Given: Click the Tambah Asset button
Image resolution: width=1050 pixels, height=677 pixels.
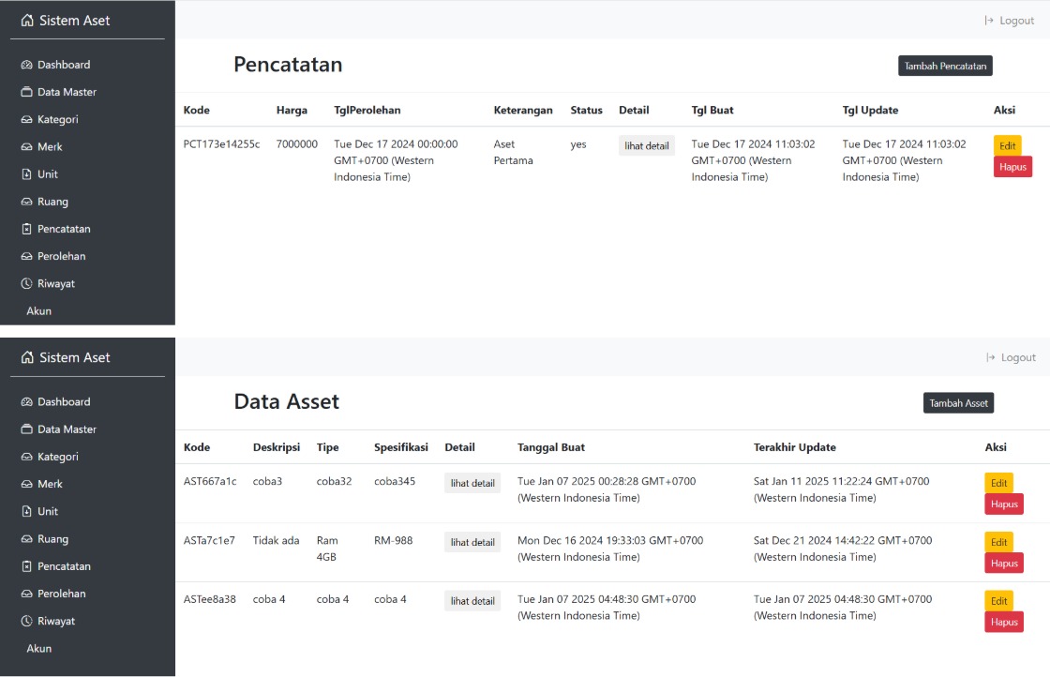Looking at the screenshot, I should click(x=958, y=402).
